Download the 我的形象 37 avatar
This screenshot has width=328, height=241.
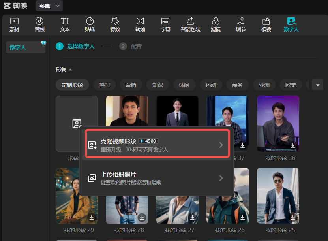coord(242,145)
